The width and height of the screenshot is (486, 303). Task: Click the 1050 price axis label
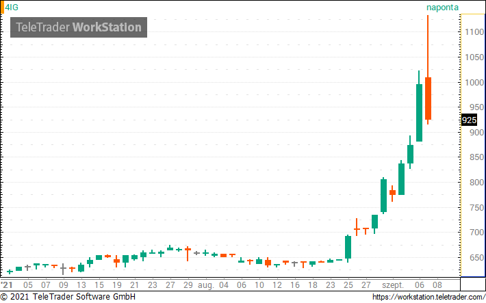click(474, 57)
